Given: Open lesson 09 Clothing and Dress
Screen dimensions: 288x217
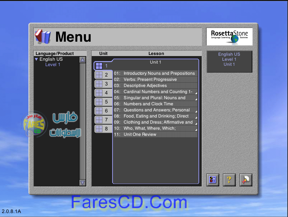Looking at the screenshot, I should (156, 122).
